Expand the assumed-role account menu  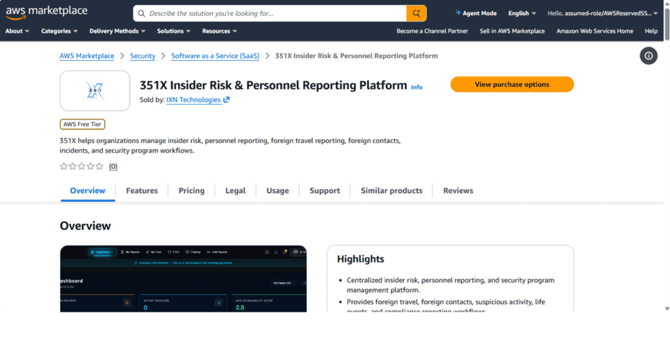[x=603, y=13]
